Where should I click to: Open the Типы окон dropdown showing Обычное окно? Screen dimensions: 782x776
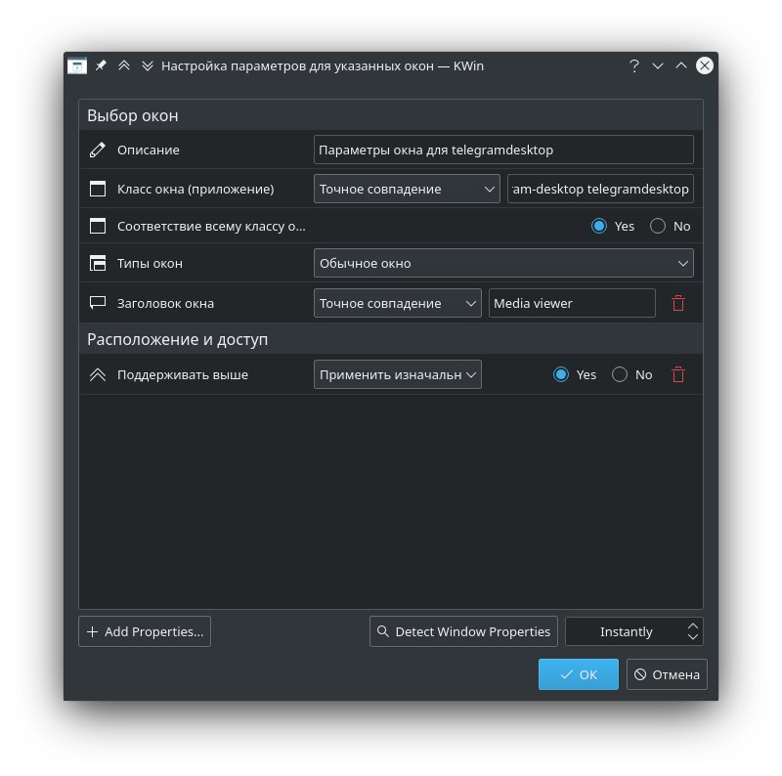[503, 263]
